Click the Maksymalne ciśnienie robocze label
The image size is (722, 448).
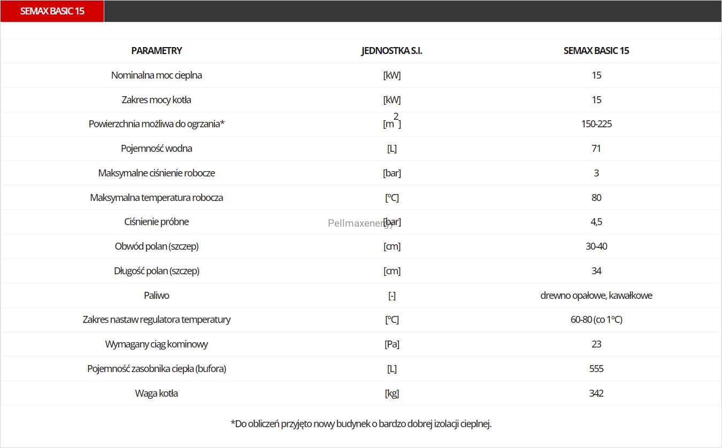point(157,173)
